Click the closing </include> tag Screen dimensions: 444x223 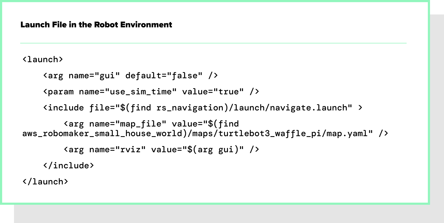pos(69,165)
